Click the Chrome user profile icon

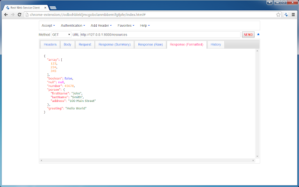[x=270, y=2]
